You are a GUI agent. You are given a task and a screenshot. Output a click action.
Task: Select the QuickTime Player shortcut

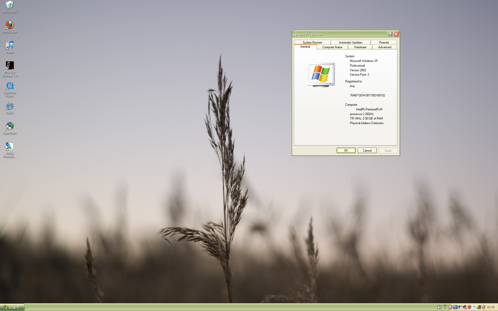pyautogui.click(x=10, y=86)
